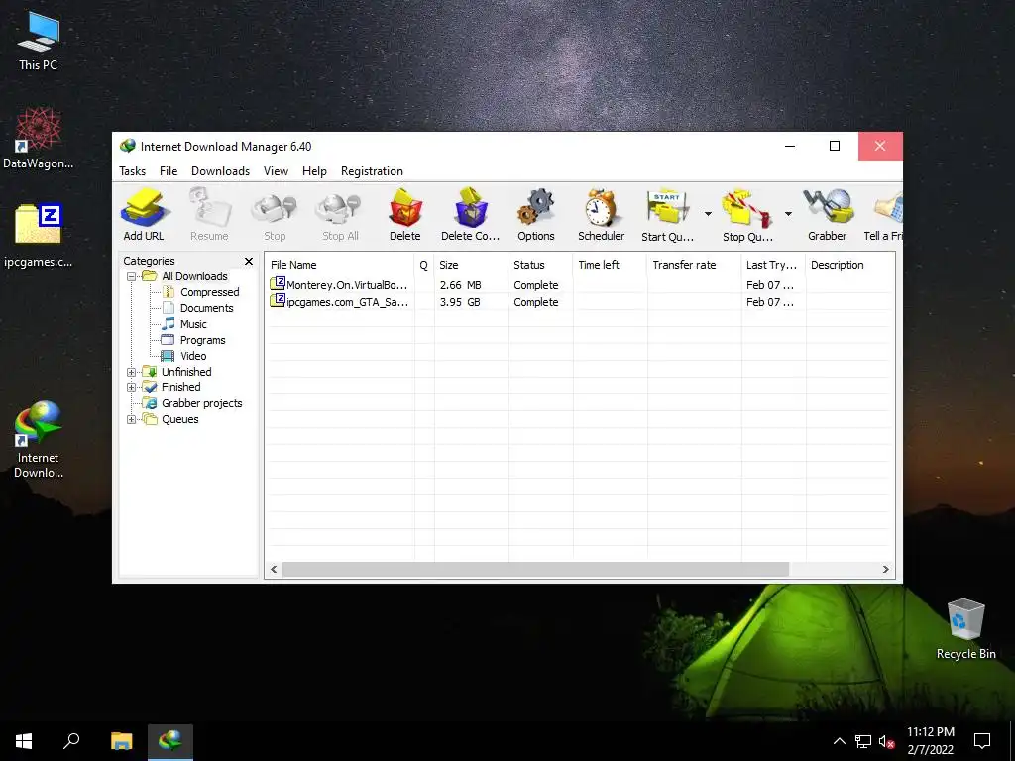Open taskbar search magnifier
Screen dimensions: 1015x761
click(x=71, y=741)
